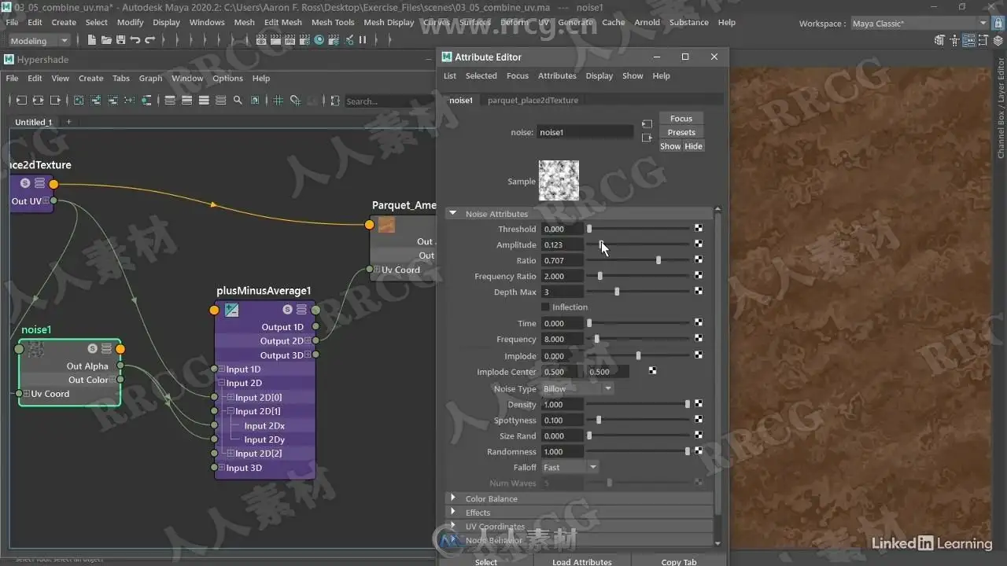Expand Input 3D on plusMinusAverage1
This screenshot has width=1007, height=566.
(222, 468)
